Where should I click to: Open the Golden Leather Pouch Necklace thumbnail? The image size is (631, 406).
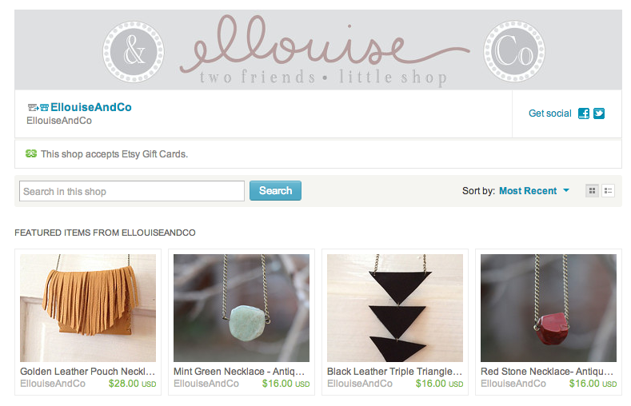coord(88,308)
